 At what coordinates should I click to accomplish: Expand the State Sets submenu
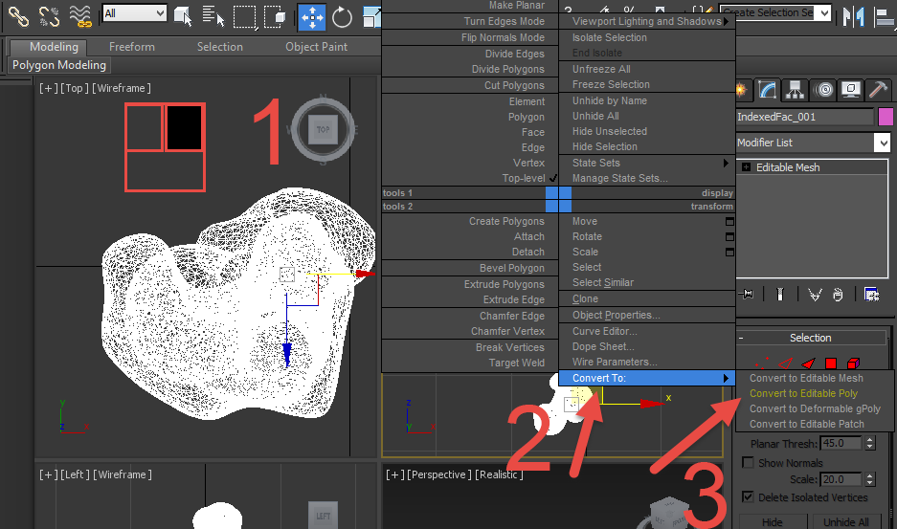[647, 163]
